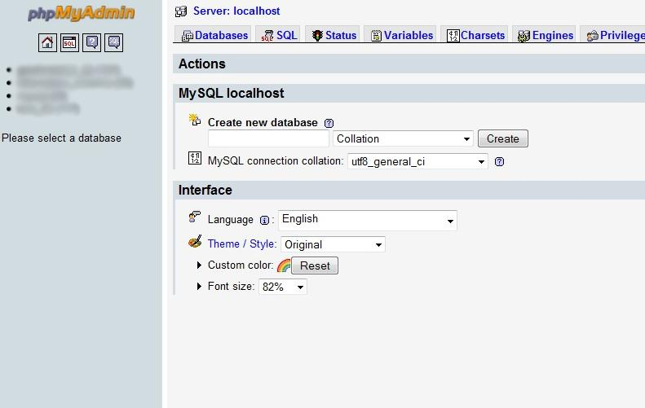Click the collation charset icon
The width and height of the screenshot is (645, 408).
pyautogui.click(x=195, y=158)
